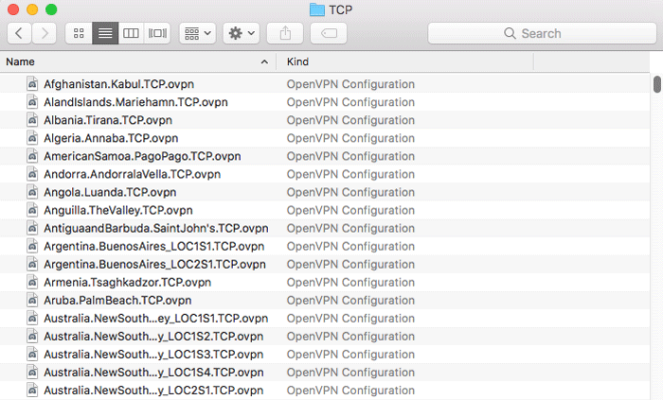Click the file icon beside Argentina.BuenosAires_LOC1S1.TCP.ovpn
Viewport: 663px width, 400px height.
pos(32,246)
